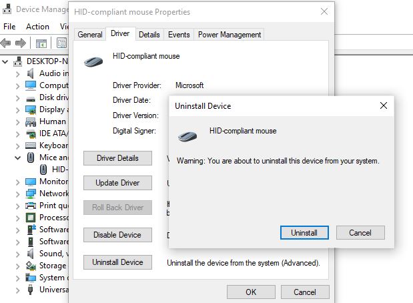Expand Universal Serial Bus category

point(17,290)
